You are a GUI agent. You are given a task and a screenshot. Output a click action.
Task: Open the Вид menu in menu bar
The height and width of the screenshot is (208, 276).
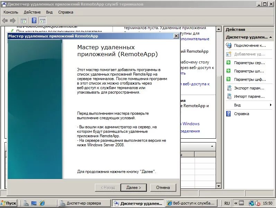(x=49, y=12)
